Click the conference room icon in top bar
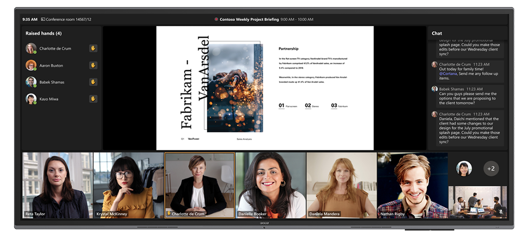This screenshot has height=235, width=532. [x=43, y=20]
